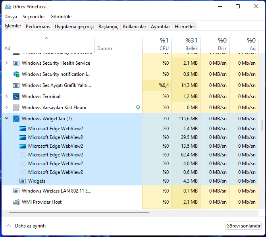Sort processes by Bellek column
Viewport: 266px width, 237px height.
tap(186, 44)
